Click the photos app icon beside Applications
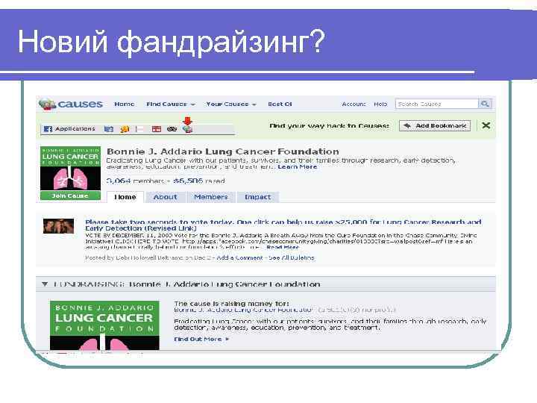Image resolution: width=537 pixels, height=403 pixels. (109, 129)
